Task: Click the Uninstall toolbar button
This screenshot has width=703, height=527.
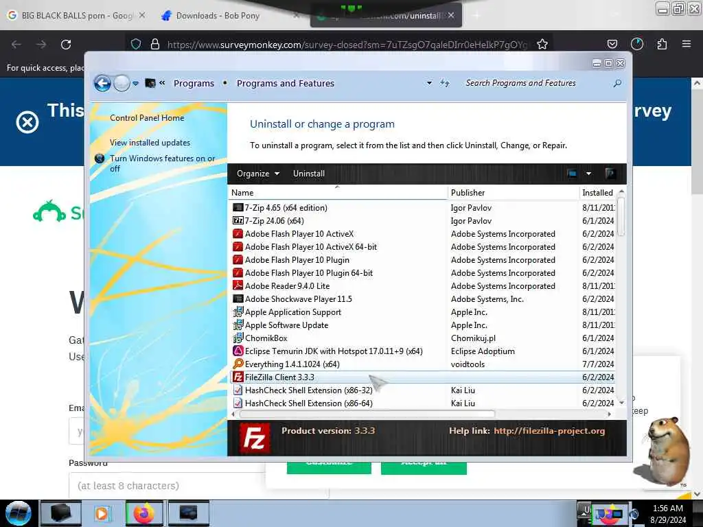Action: [308, 174]
